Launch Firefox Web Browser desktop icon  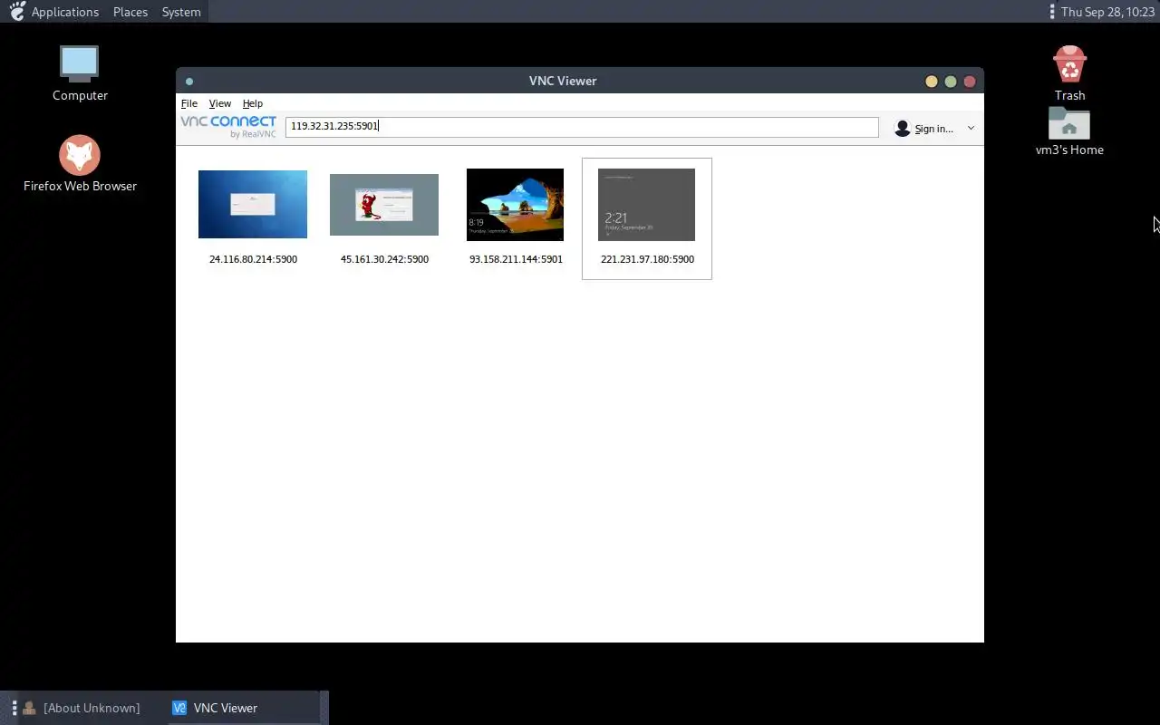[x=80, y=155]
